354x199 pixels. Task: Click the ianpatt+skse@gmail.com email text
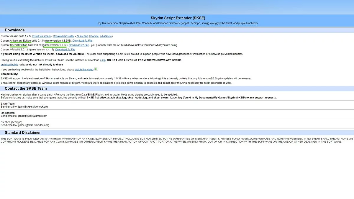pos(32,116)
